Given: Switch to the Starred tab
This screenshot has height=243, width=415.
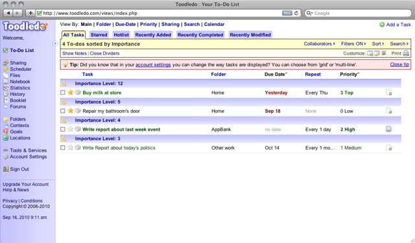Looking at the screenshot, I should (x=99, y=34).
